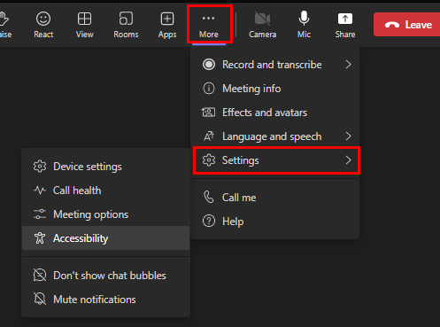Expand the Settings chevron arrow
The width and height of the screenshot is (440, 327).
pyautogui.click(x=349, y=160)
